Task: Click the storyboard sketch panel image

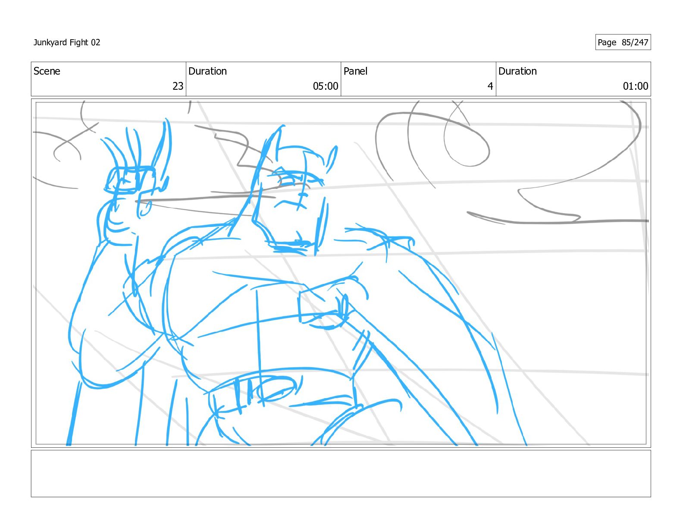Action: coord(341,273)
